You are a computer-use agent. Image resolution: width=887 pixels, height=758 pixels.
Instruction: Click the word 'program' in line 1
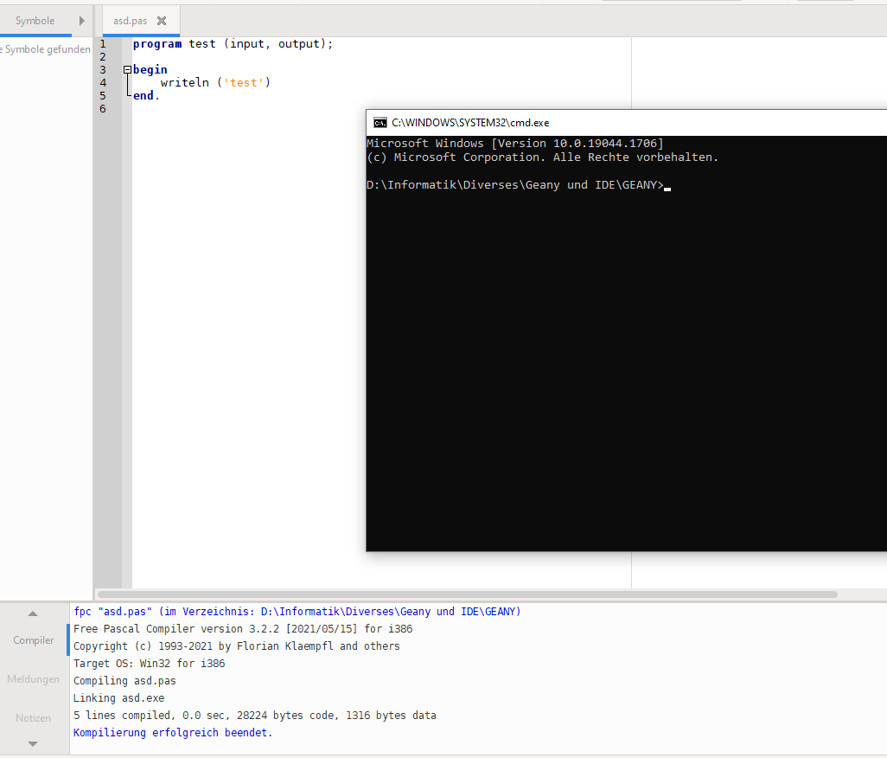[x=157, y=43]
